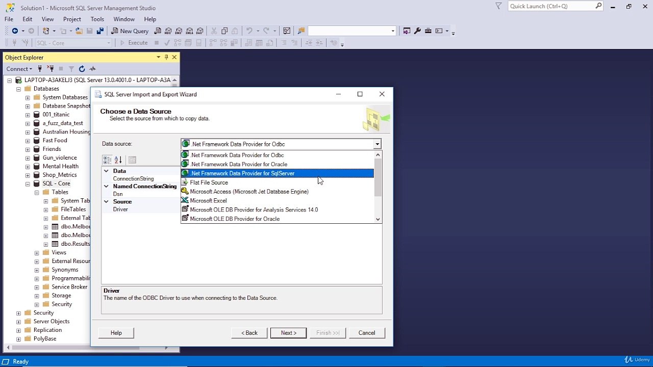The image size is (653, 367).
Task: Select the Mental Health database
Action: click(x=60, y=166)
